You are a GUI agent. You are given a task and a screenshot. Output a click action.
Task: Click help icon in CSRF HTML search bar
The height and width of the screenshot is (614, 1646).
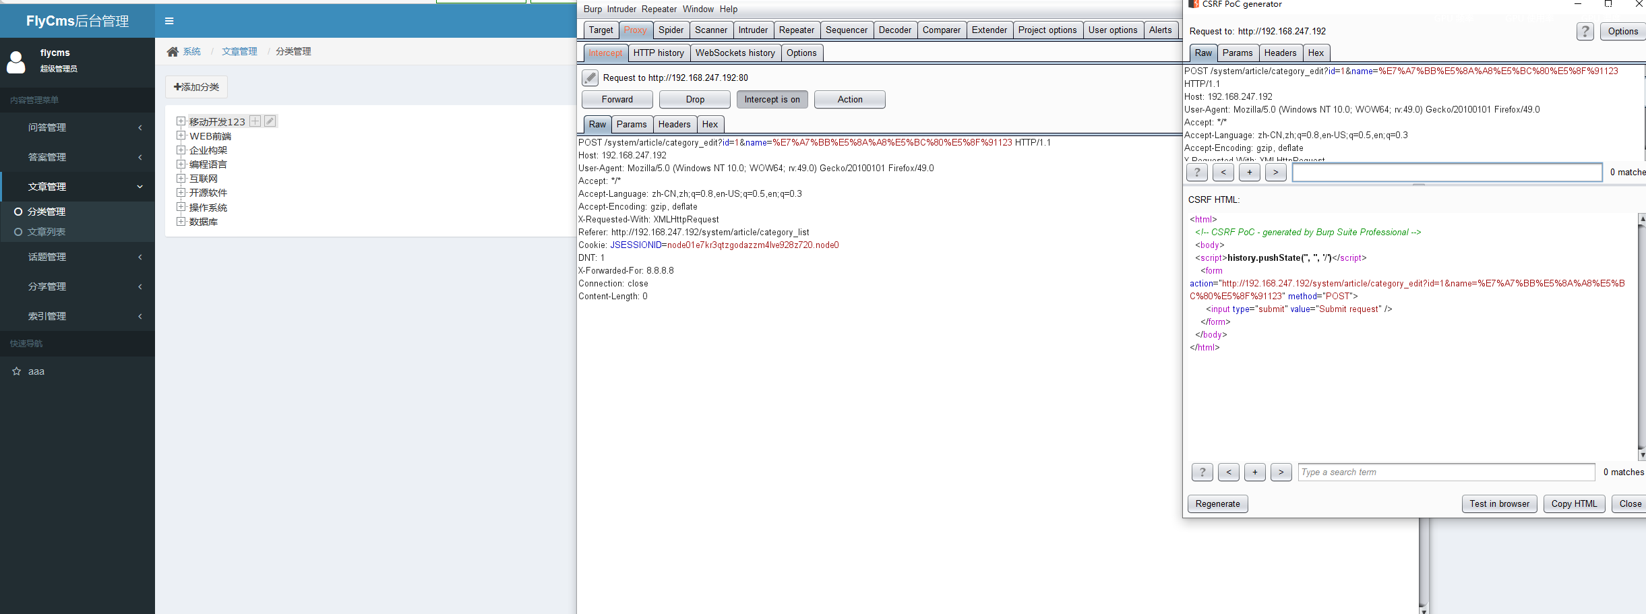tap(1202, 472)
